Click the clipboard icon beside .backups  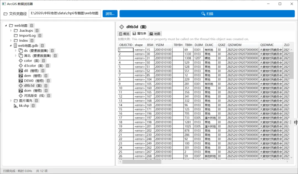pyautogui.click(x=37, y=30)
